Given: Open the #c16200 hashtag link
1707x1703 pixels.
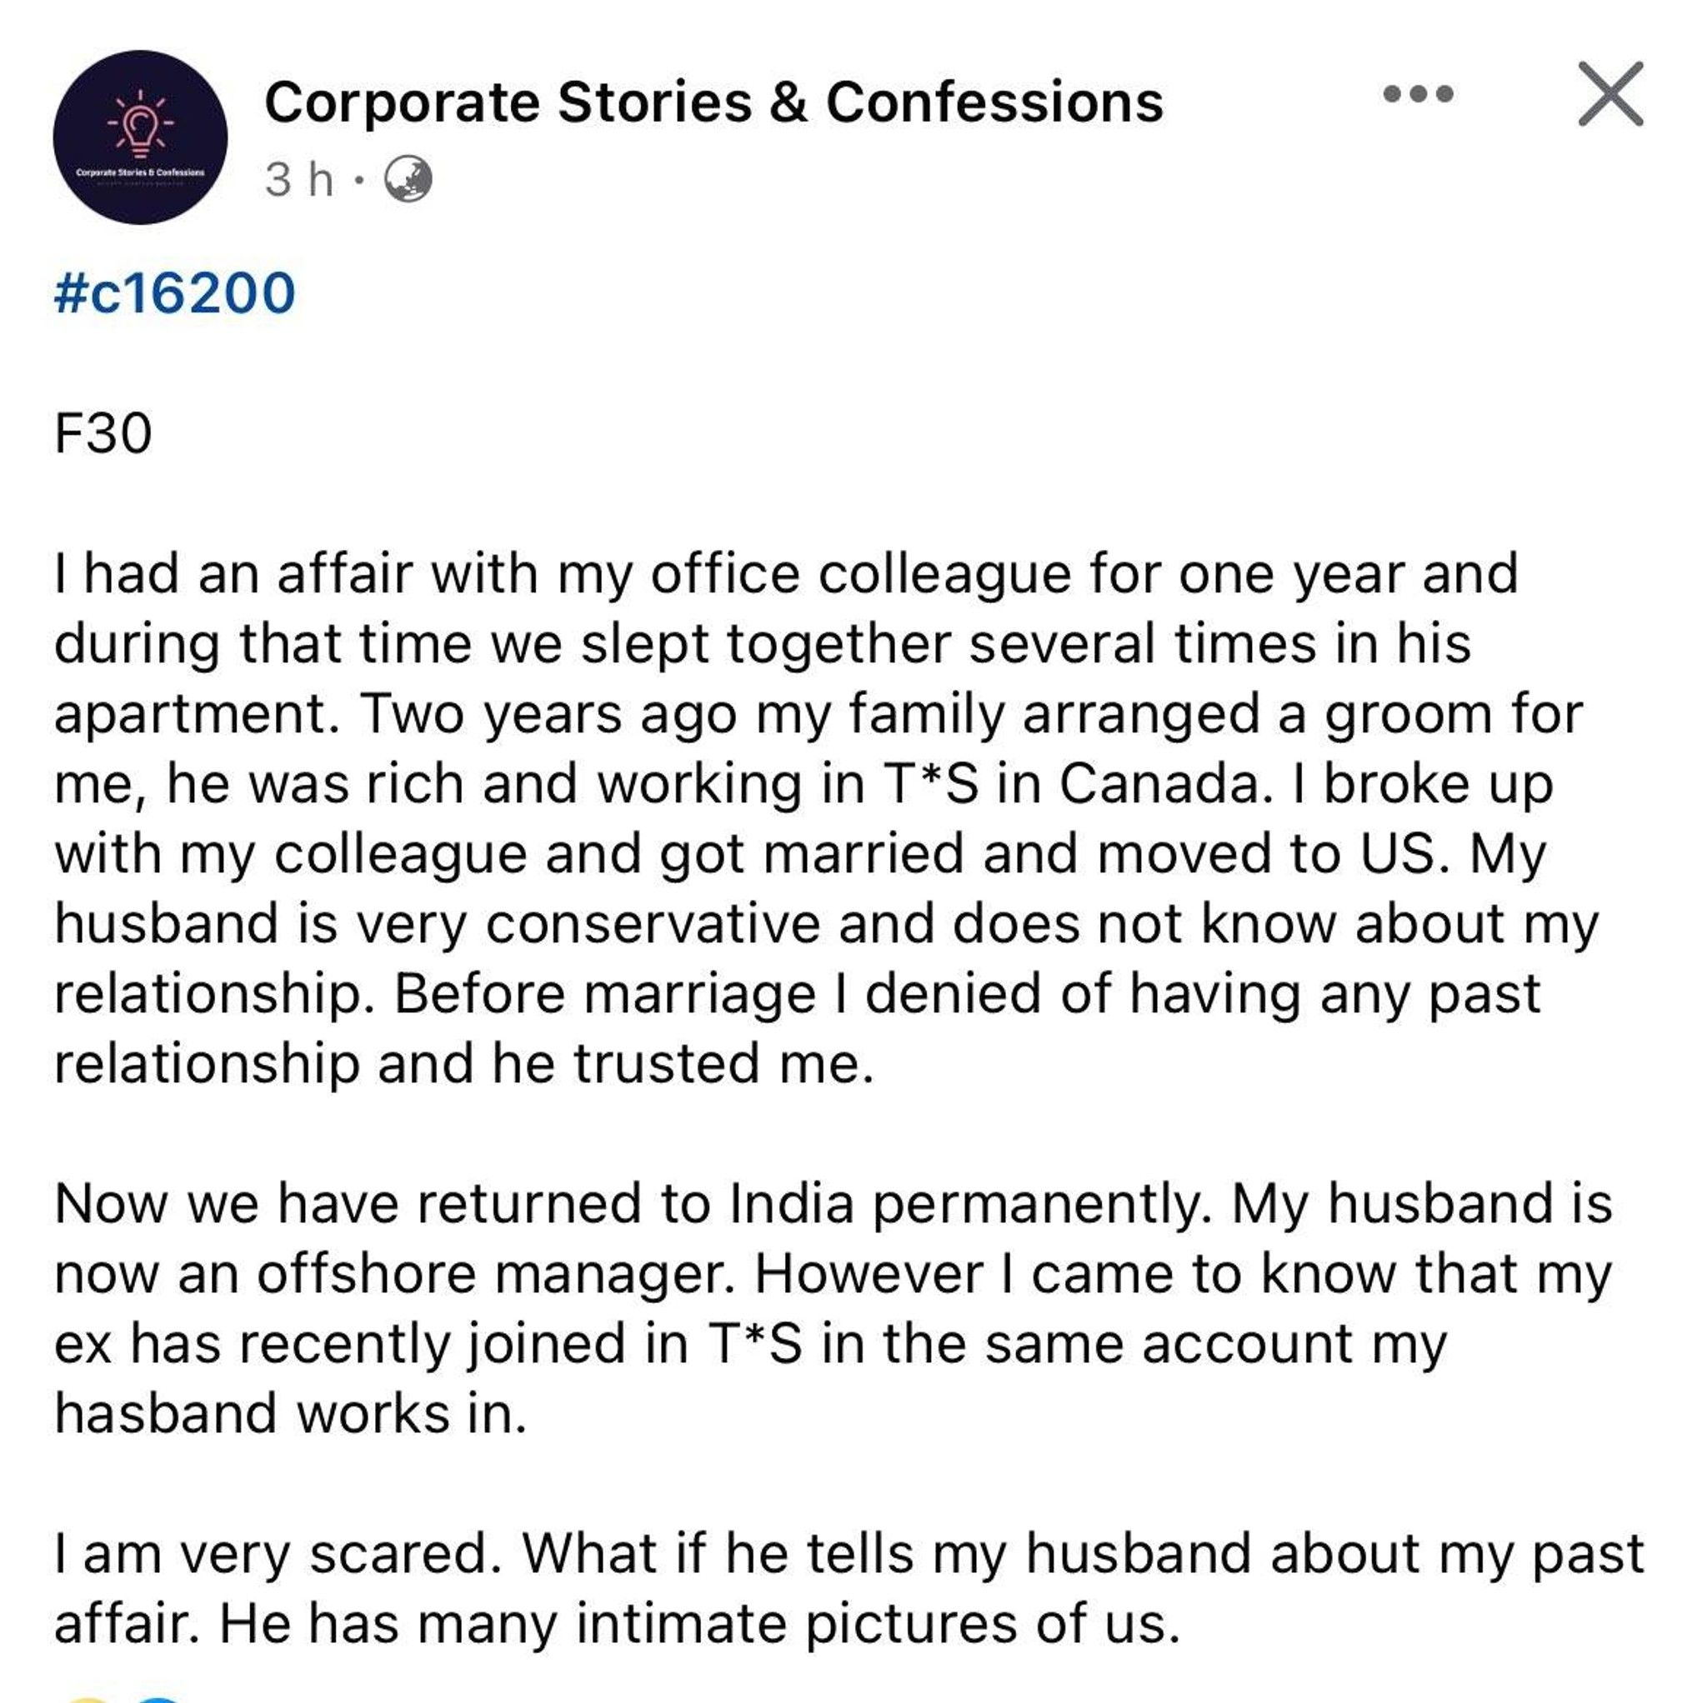Looking at the screenshot, I should pos(175,292).
